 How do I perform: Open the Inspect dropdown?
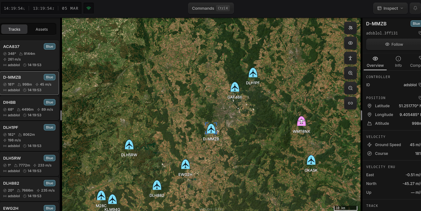point(390,8)
